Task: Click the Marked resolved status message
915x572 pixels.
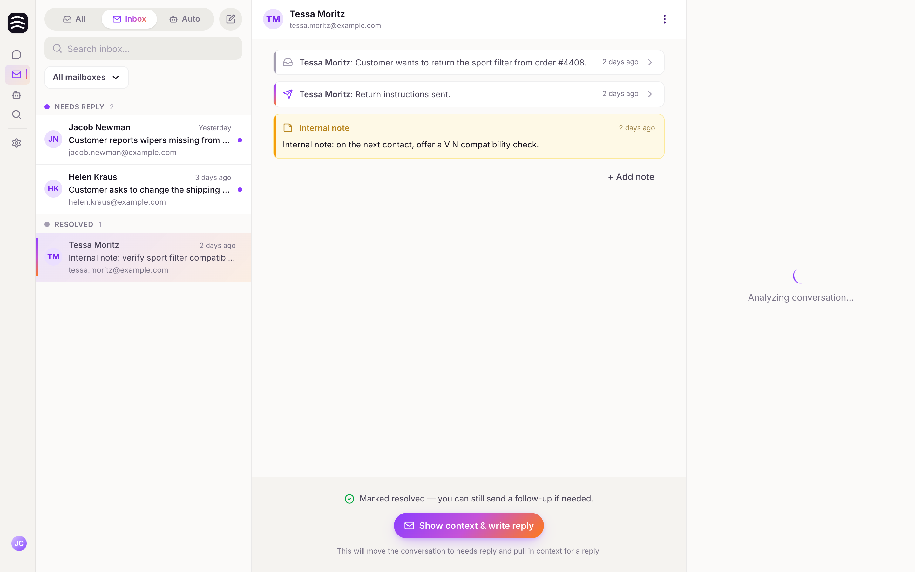Action: pyautogui.click(x=477, y=499)
